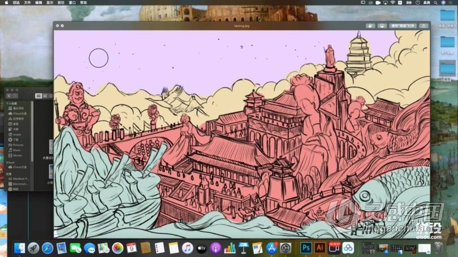Viewport: 458px width, 257px height.
Task: Open Safari in the dock
Action: (47, 247)
